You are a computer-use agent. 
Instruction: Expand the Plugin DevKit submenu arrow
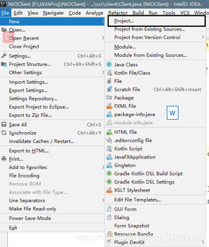click(203, 242)
